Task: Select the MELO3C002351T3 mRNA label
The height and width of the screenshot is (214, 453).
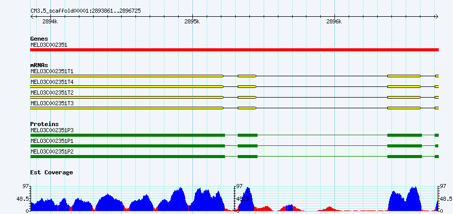Action: click(x=52, y=103)
